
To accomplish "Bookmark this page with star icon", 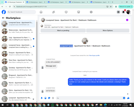I will 111,7.
